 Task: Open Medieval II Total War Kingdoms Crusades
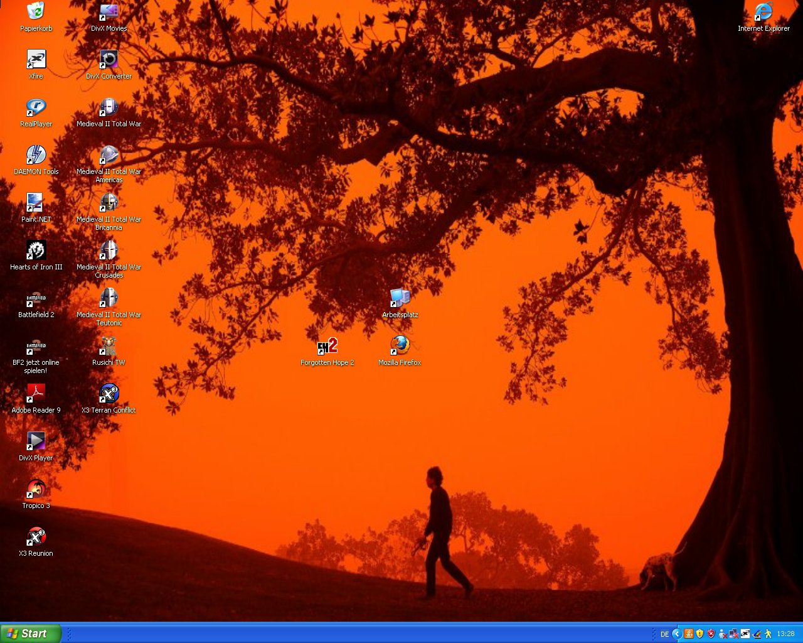[108, 251]
